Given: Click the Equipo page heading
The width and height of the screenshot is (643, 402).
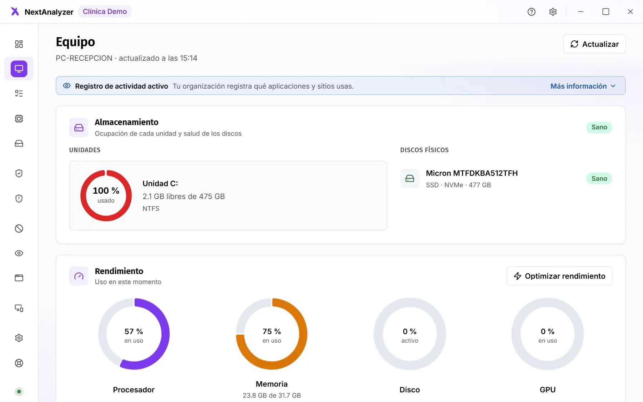Looking at the screenshot, I should [75, 42].
